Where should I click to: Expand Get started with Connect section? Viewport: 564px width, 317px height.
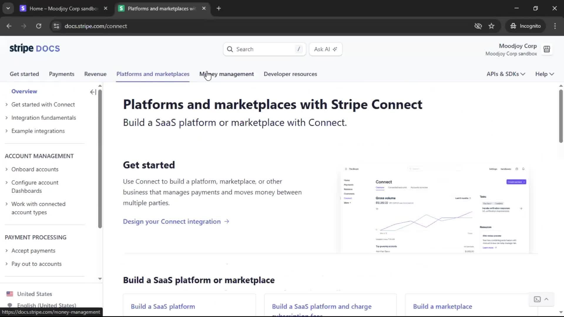pyautogui.click(x=6, y=104)
